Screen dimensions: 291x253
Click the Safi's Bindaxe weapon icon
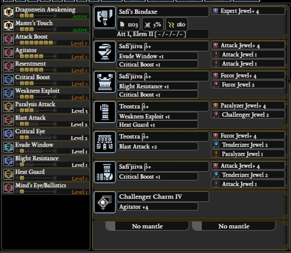105,17
